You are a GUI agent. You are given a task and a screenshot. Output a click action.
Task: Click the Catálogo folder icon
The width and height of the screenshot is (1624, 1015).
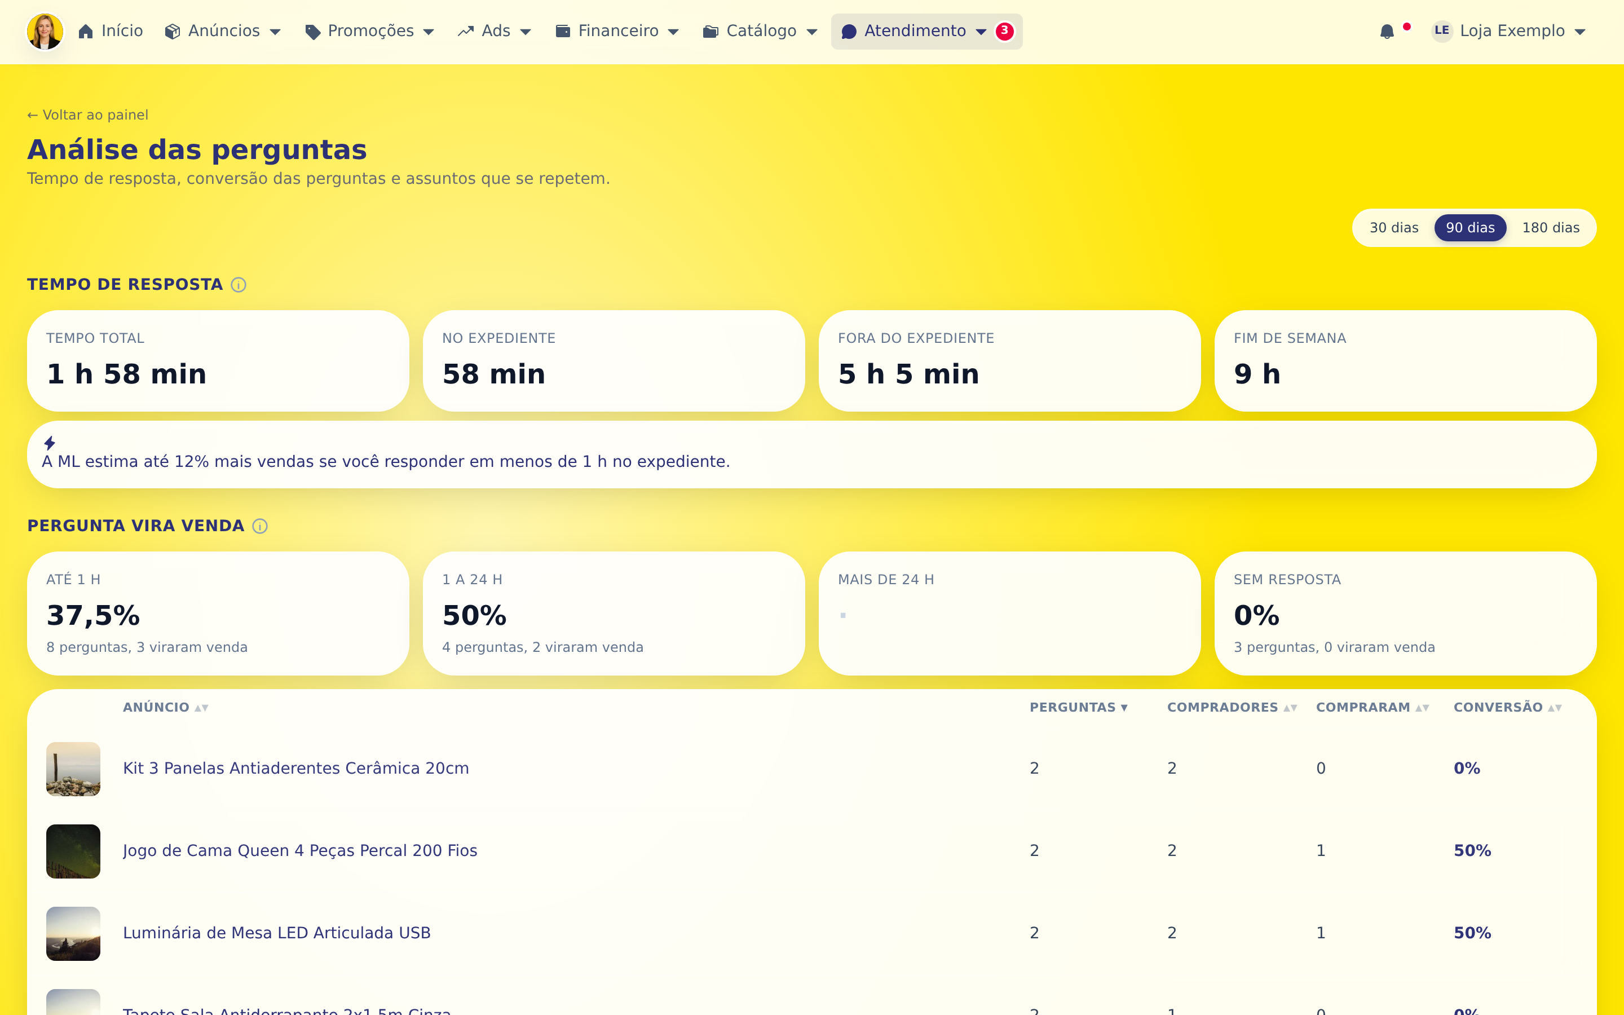click(710, 32)
